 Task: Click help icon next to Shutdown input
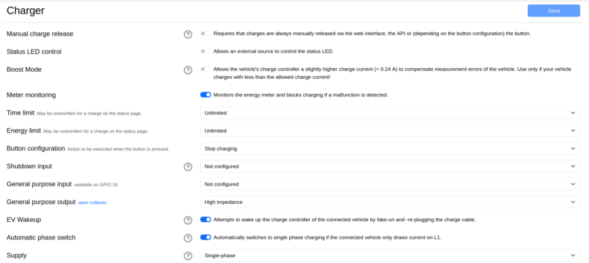click(x=188, y=167)
